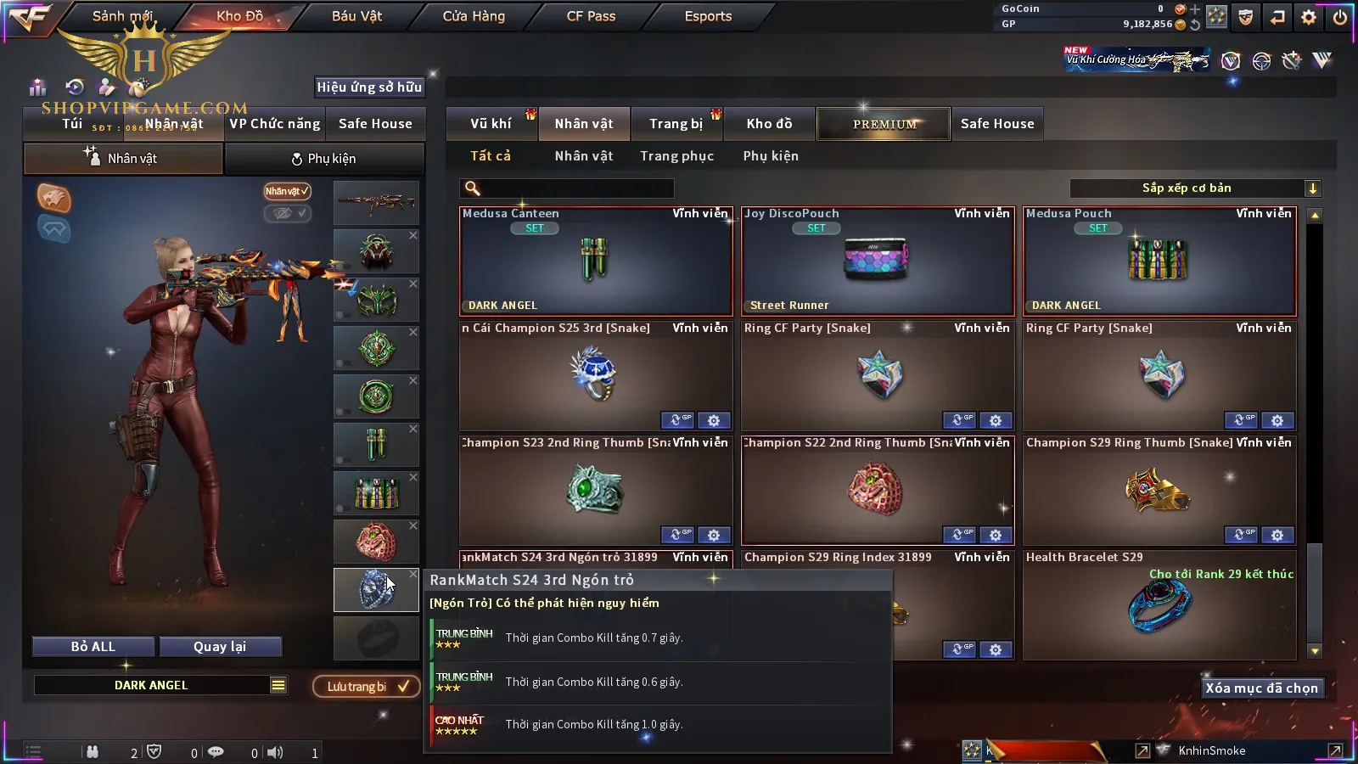Open the shield icon in top bar
The height and width of the screenshot is (764, 1358).
1246,17
